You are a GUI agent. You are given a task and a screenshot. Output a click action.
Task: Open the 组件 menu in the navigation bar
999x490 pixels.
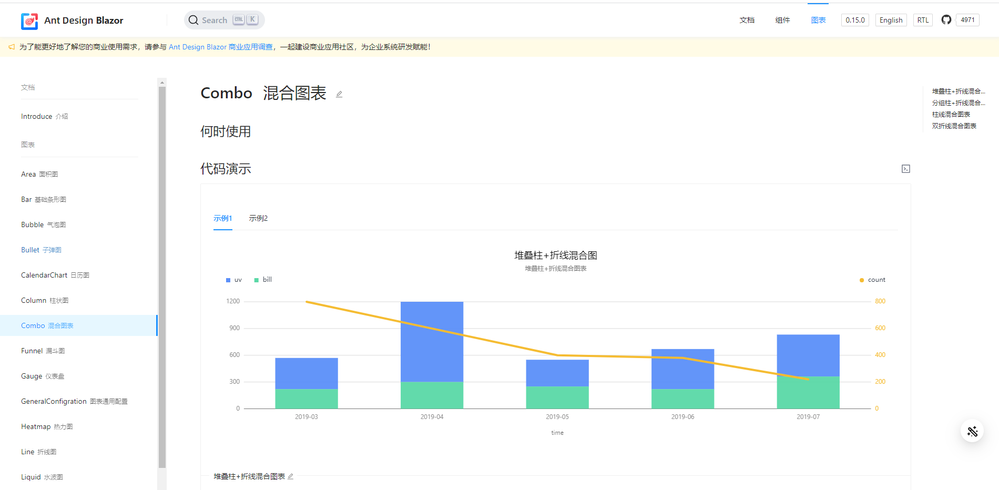[782, 19]
